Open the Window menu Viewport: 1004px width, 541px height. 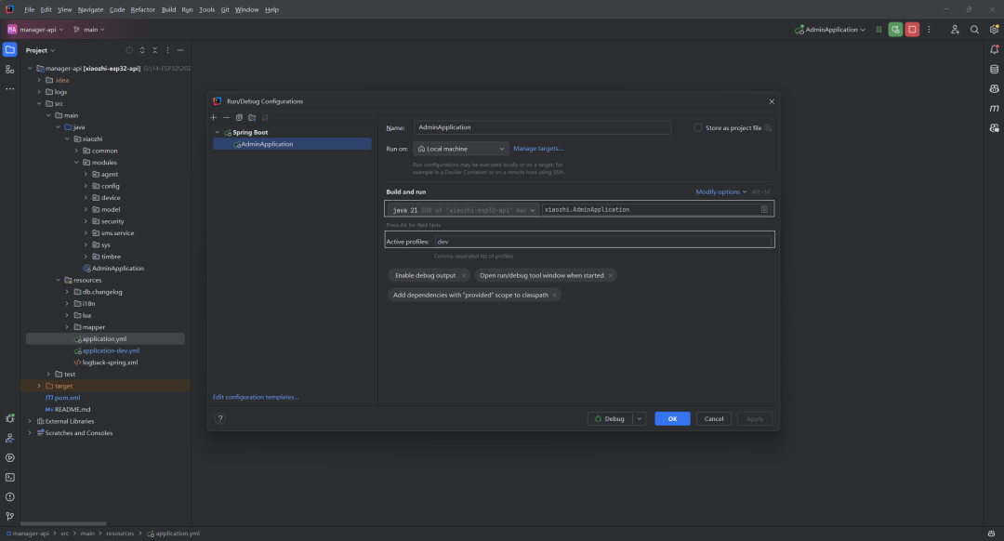(x=246, y=9)
